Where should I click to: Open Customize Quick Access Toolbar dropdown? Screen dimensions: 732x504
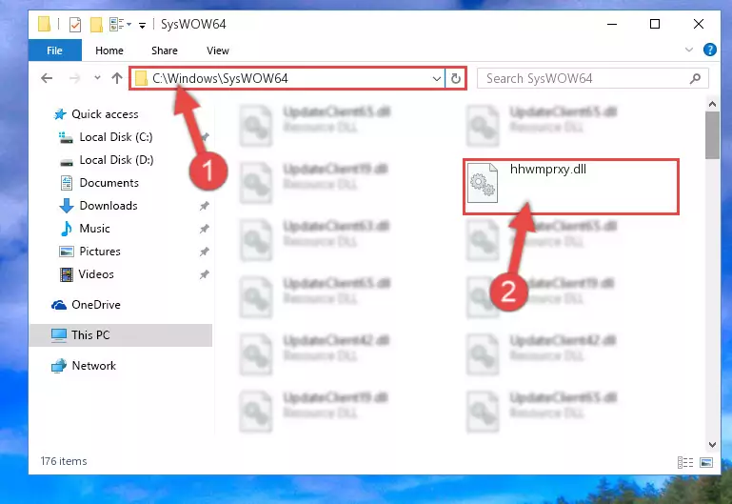pyautogui.click(x=142, y=25)
